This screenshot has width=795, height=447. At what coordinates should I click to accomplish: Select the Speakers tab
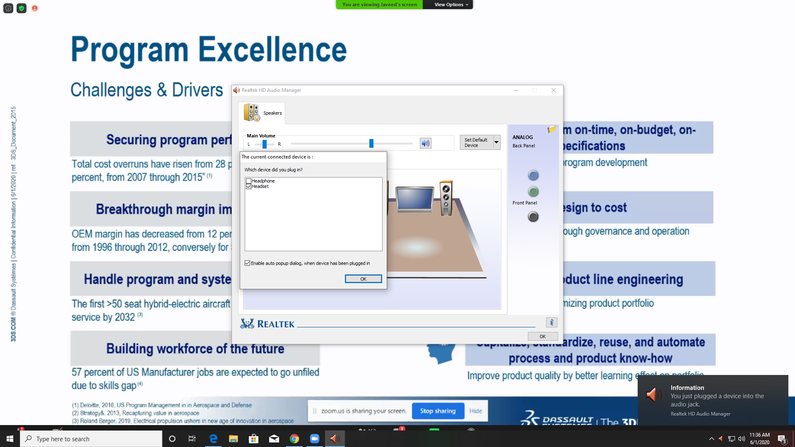click(262, 113)
